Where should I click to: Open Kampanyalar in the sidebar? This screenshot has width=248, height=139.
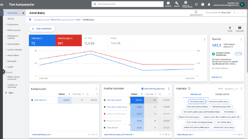click(13, 25)
